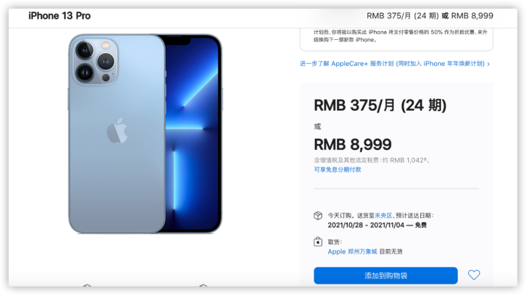Click the shipping box delivery icon
Viewport: 526px width, 295px height.
[318, 216]
